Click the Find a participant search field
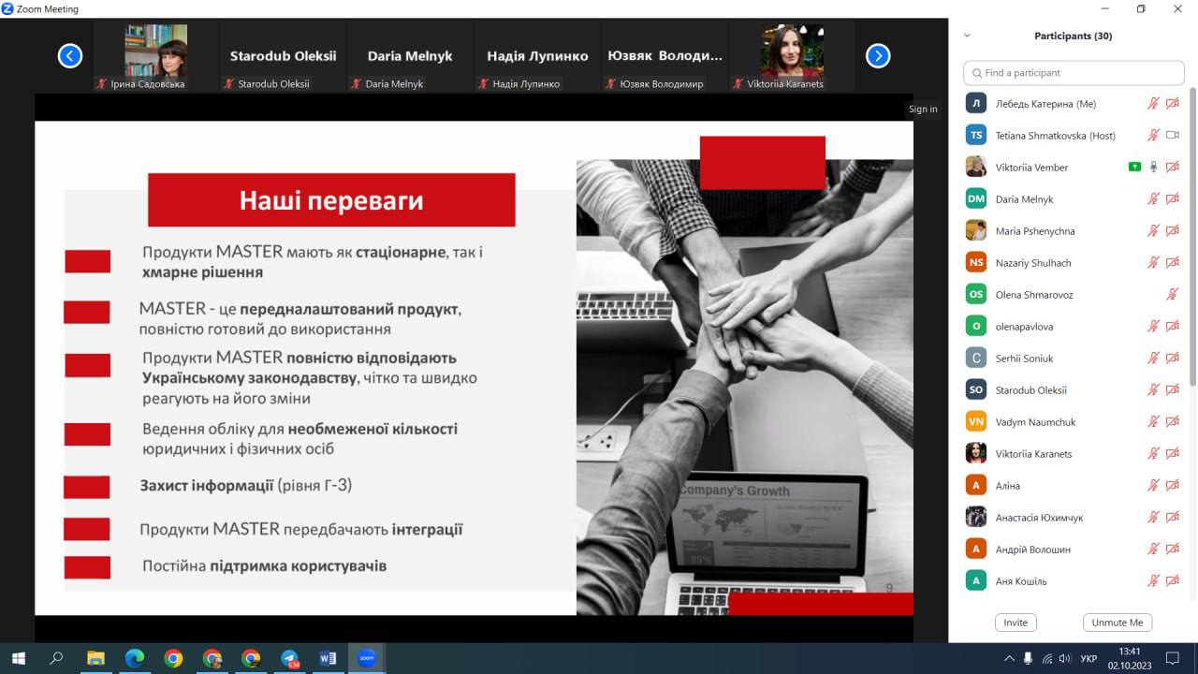Image resolution: width=1198 pixels, height=674 pixels. click(x=1073, y=72)
